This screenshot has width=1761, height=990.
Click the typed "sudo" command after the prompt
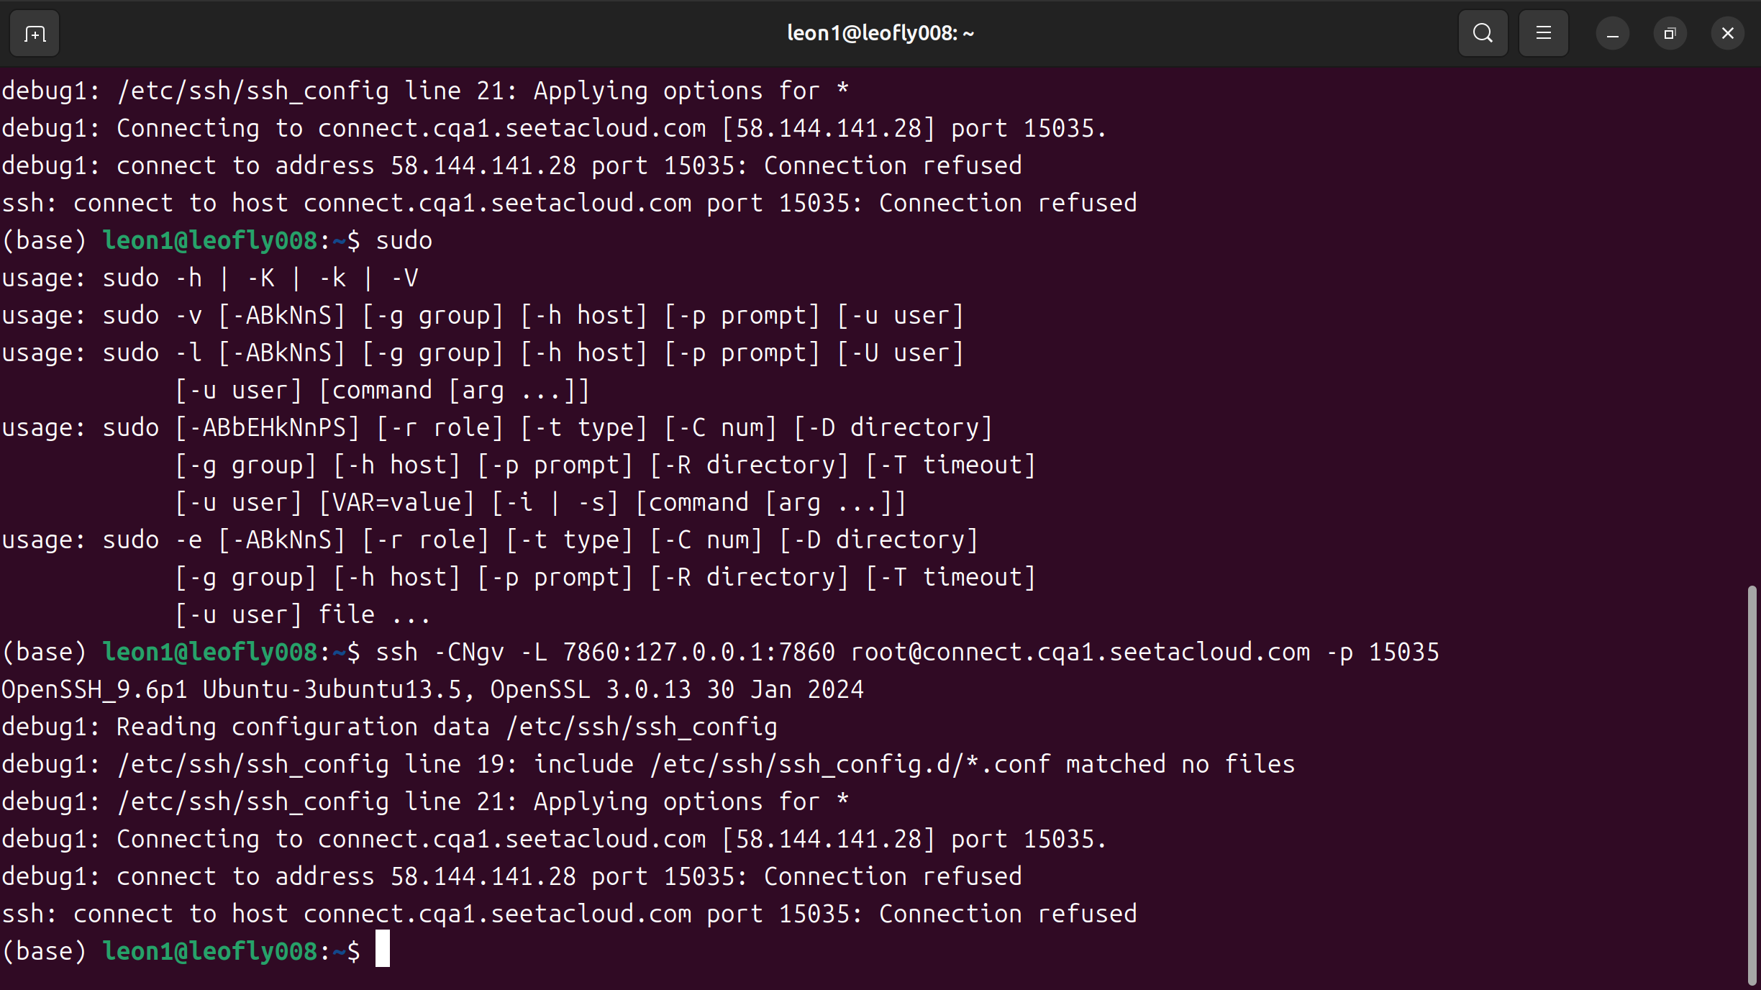pyautogui.click(x=404, y=240)
